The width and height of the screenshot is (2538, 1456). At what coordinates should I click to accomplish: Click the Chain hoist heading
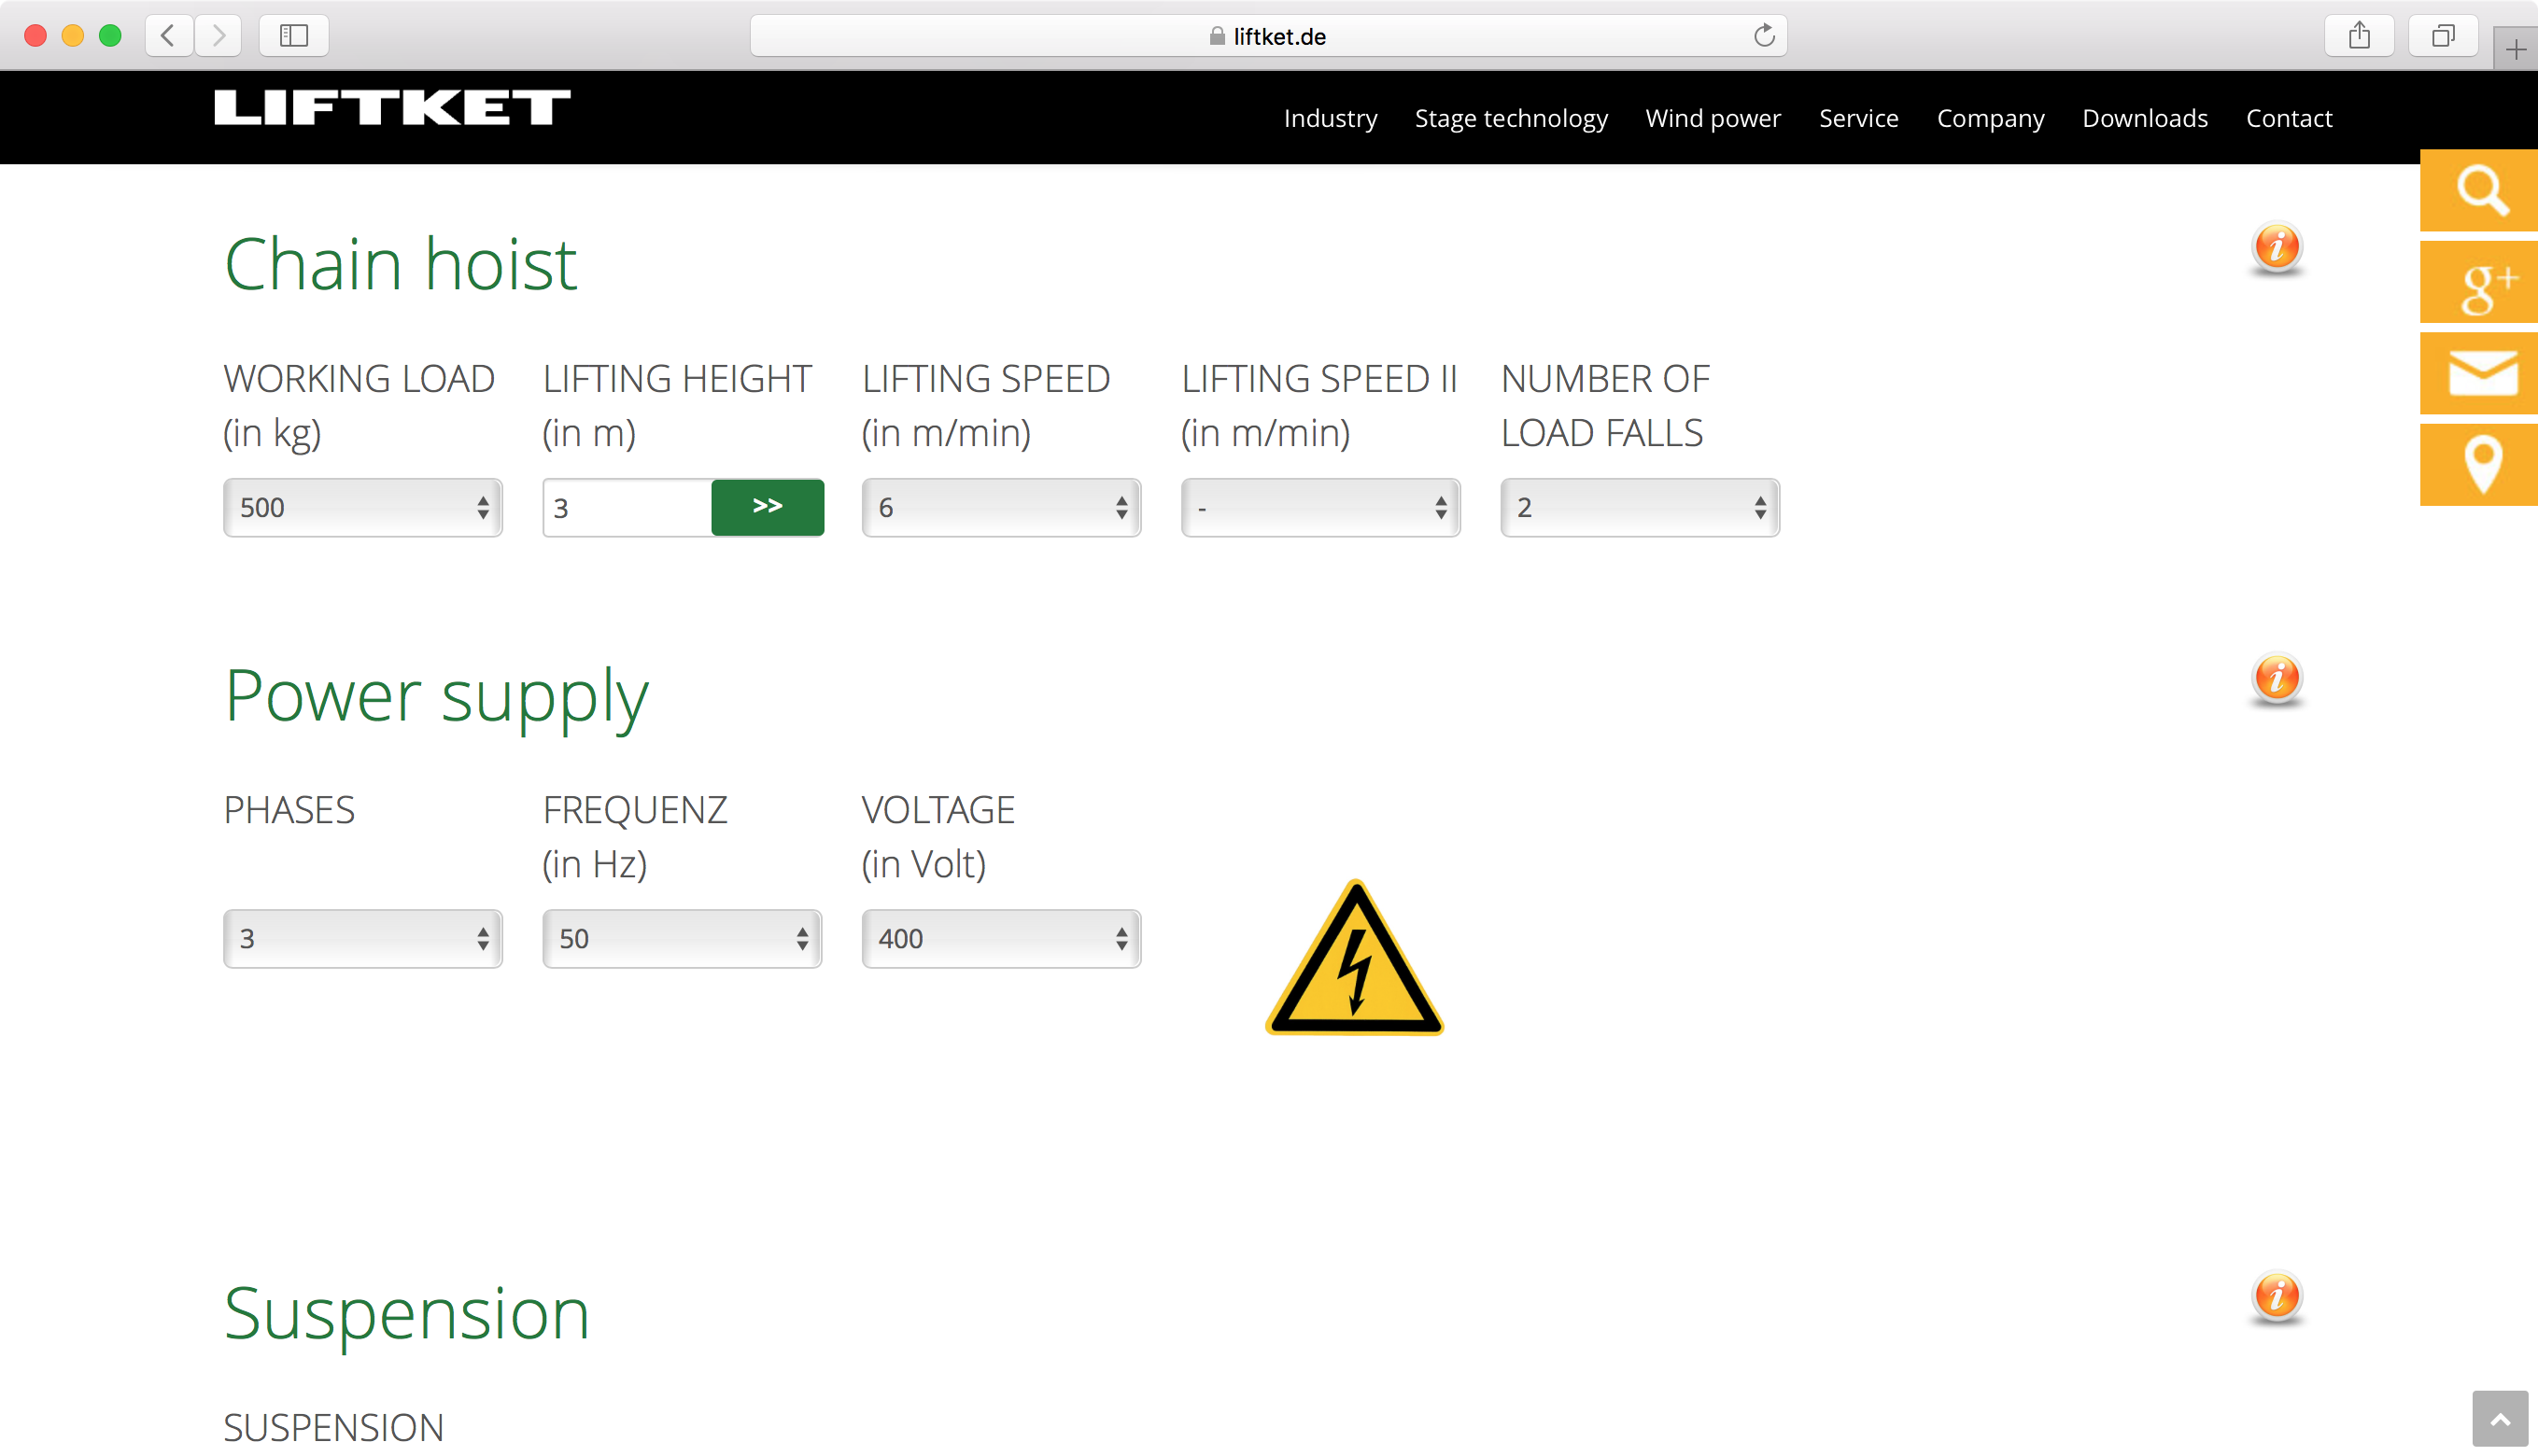[401, 264]
